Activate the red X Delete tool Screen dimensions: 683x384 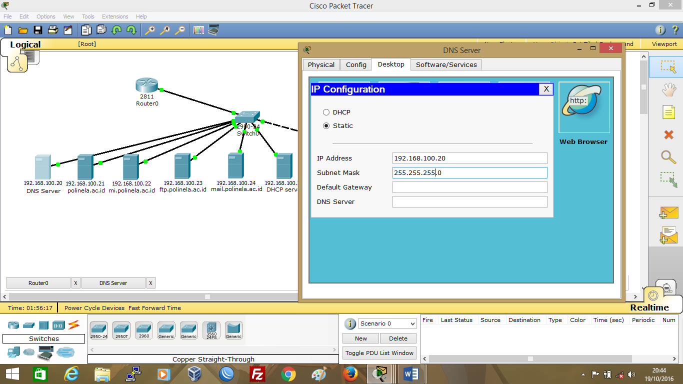668,134
